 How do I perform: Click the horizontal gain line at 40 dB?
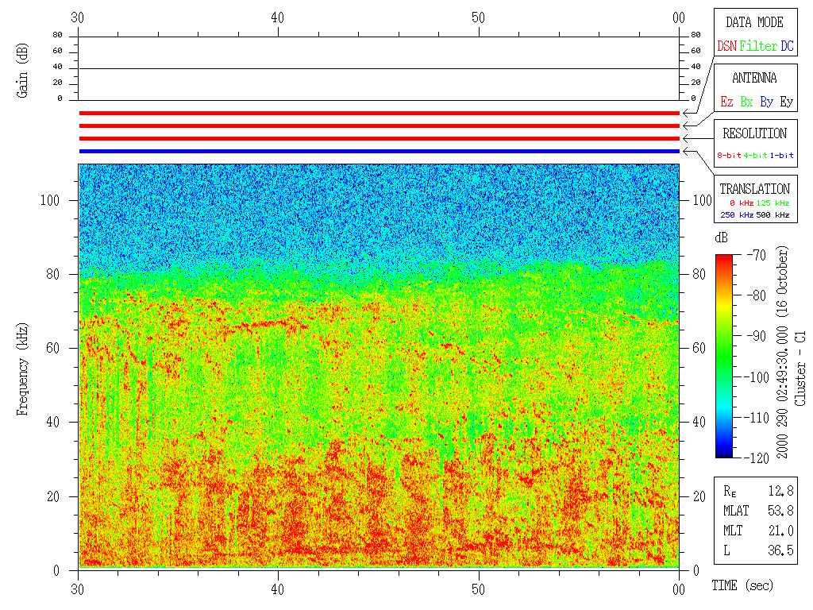point(379,68)
